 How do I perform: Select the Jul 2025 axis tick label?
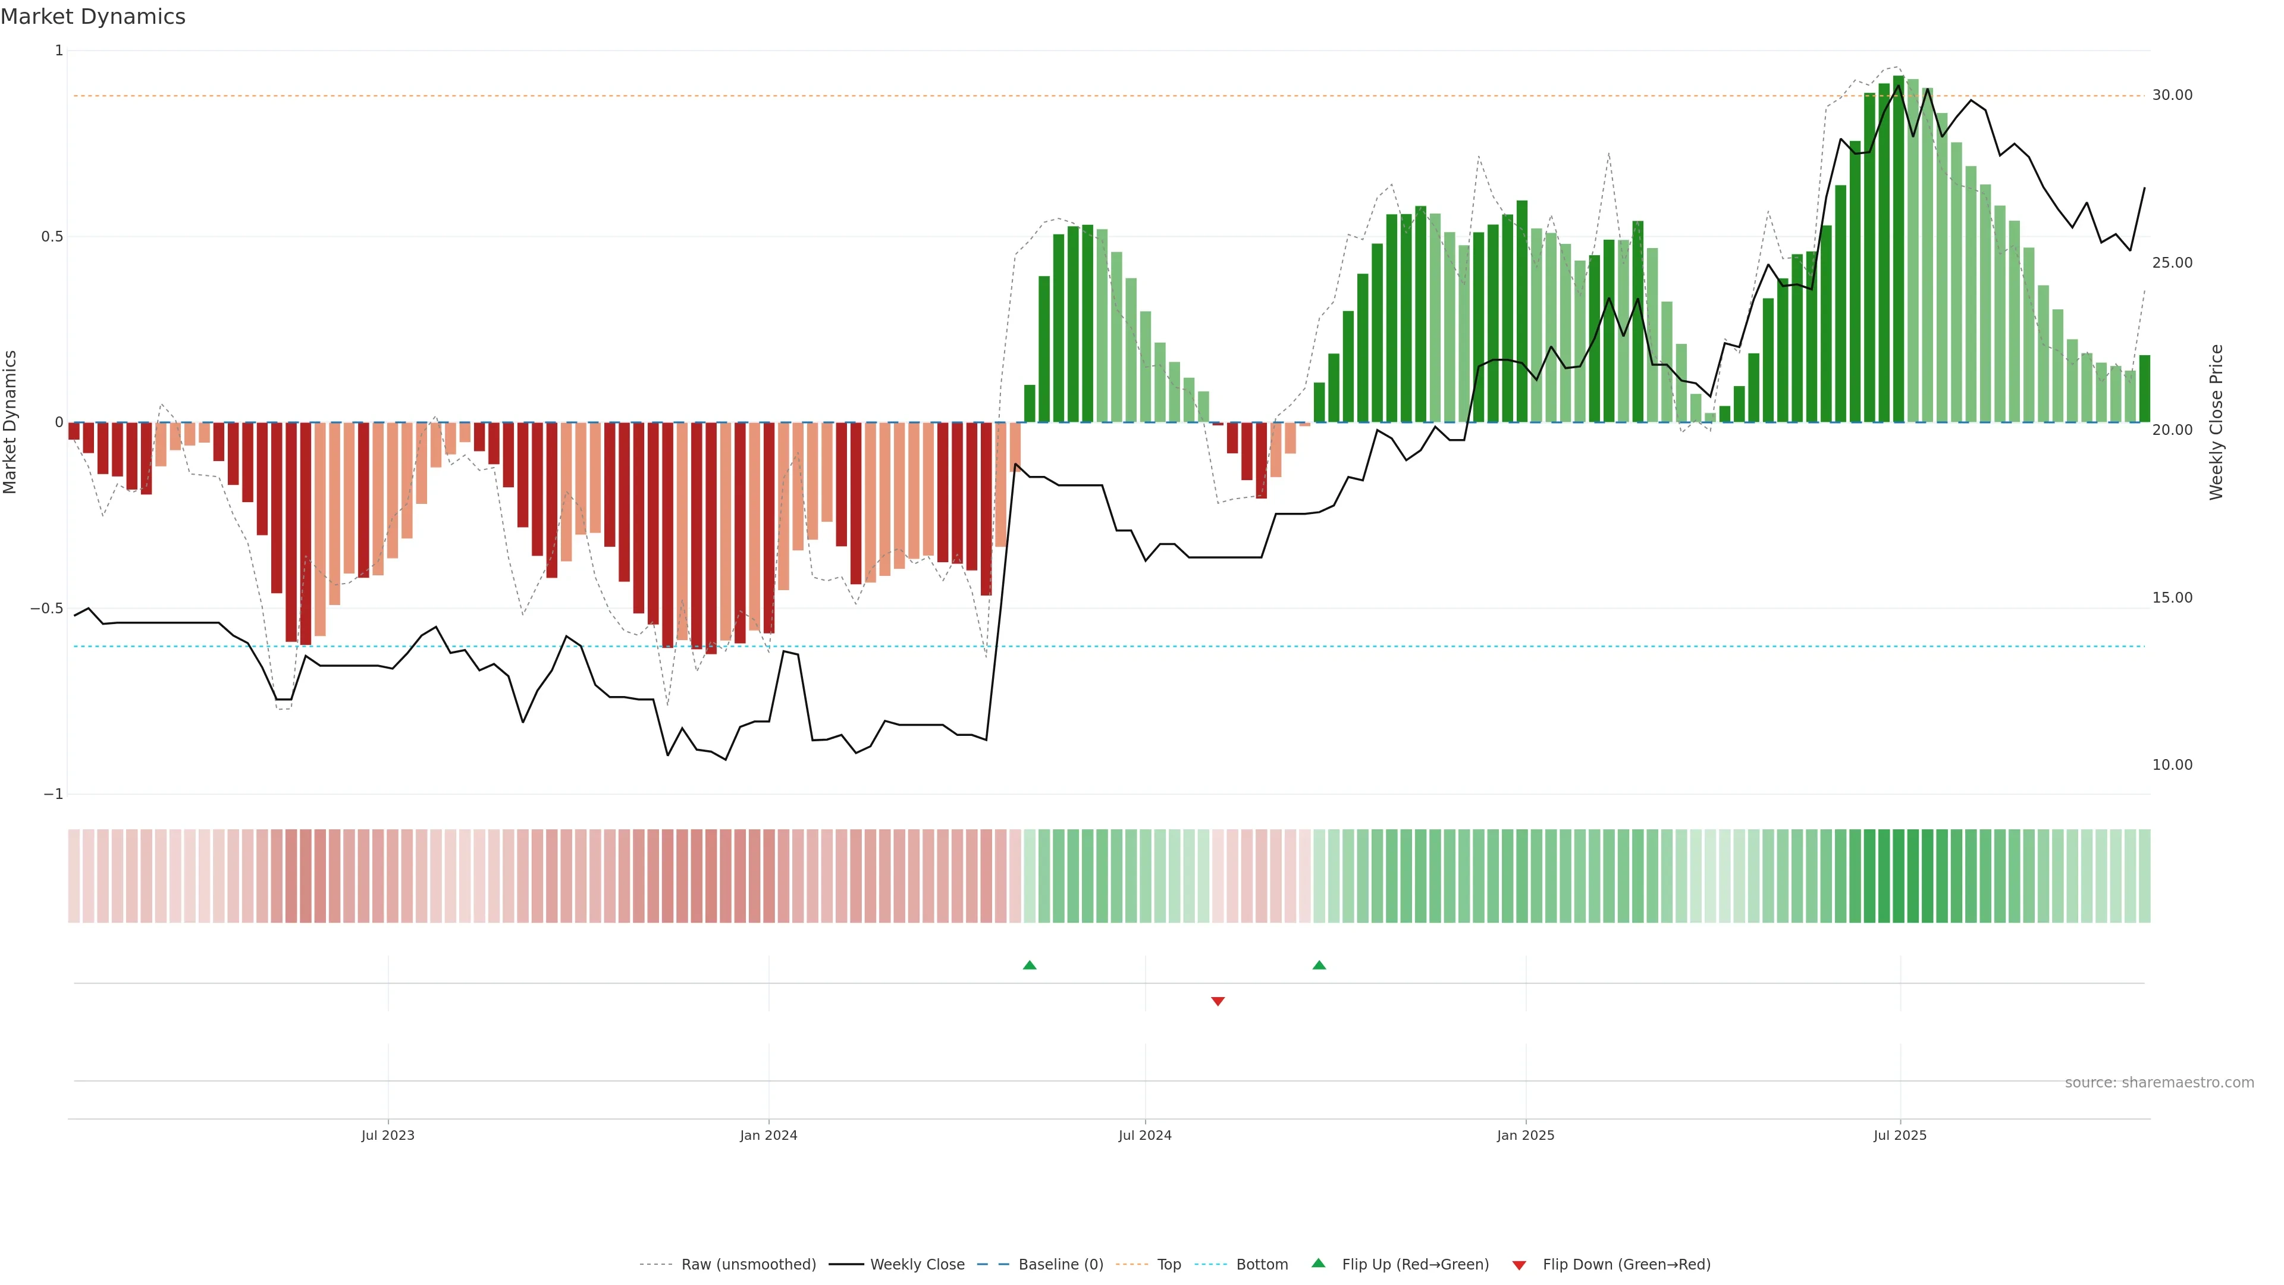point(1900,1135)
